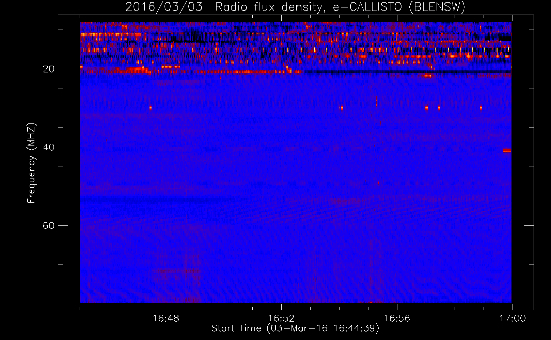
Task: Click the frequency tick label "20"
Action: tap(49, 69)
